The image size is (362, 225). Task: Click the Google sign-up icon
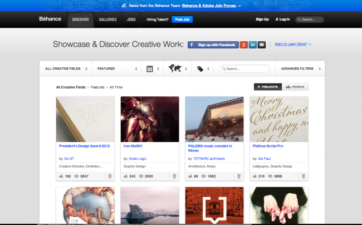tap(243, 45)
